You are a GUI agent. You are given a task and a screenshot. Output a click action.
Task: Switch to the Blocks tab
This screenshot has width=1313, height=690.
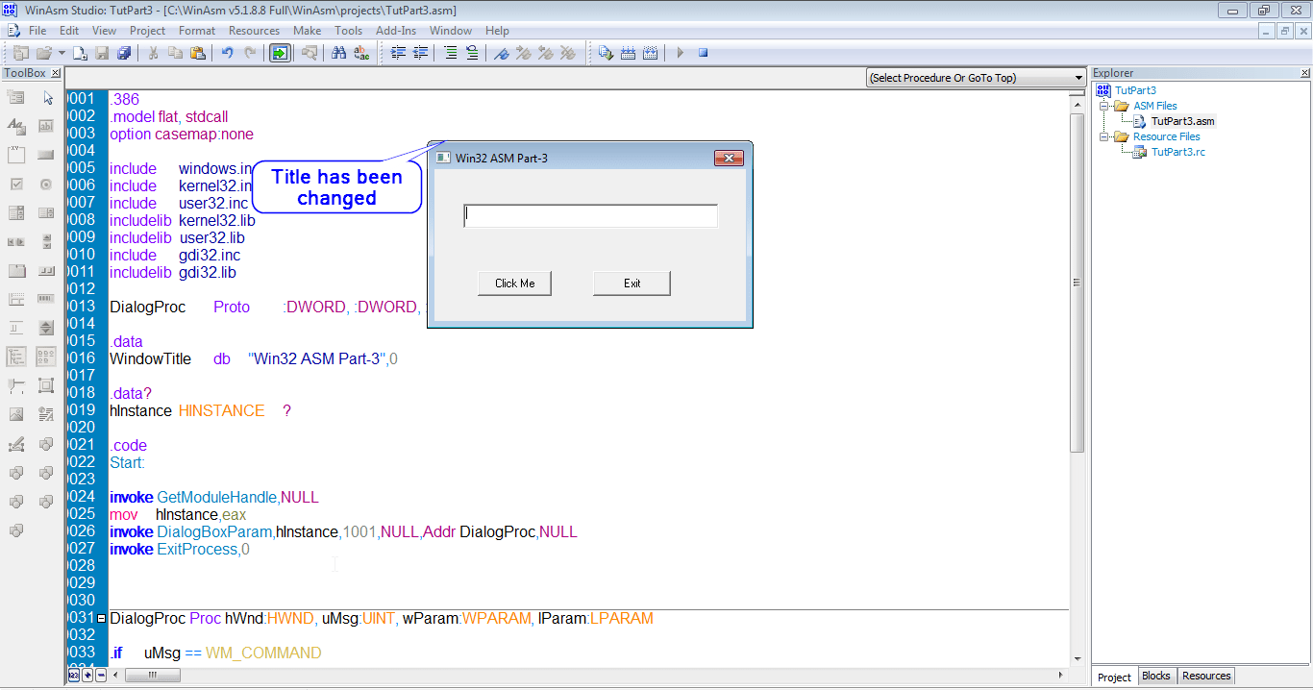point(1156,677)
